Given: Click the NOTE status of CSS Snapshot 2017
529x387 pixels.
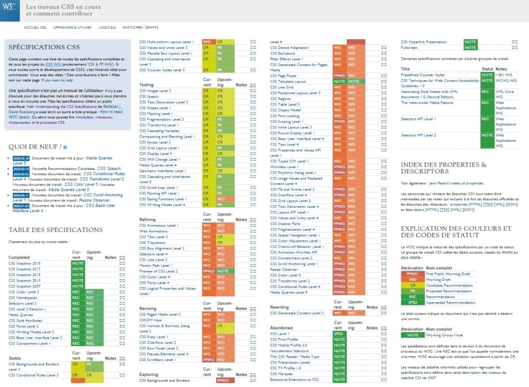Looking at the screenshot, I should click(78, 269).
